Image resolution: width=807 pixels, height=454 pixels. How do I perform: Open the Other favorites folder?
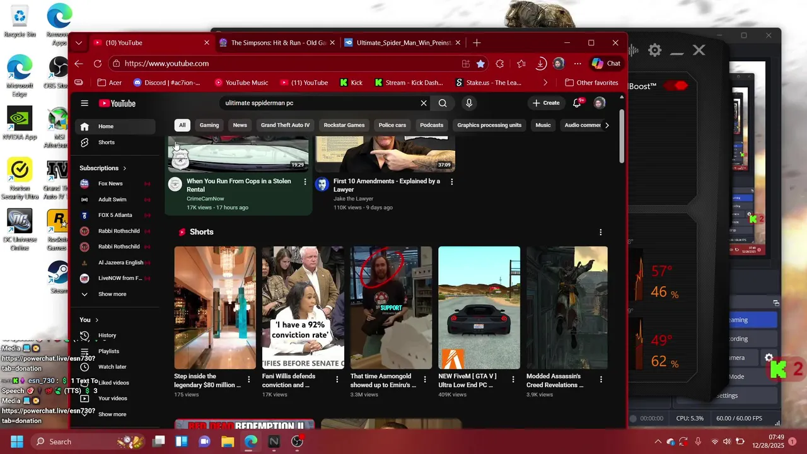[591, 83]
